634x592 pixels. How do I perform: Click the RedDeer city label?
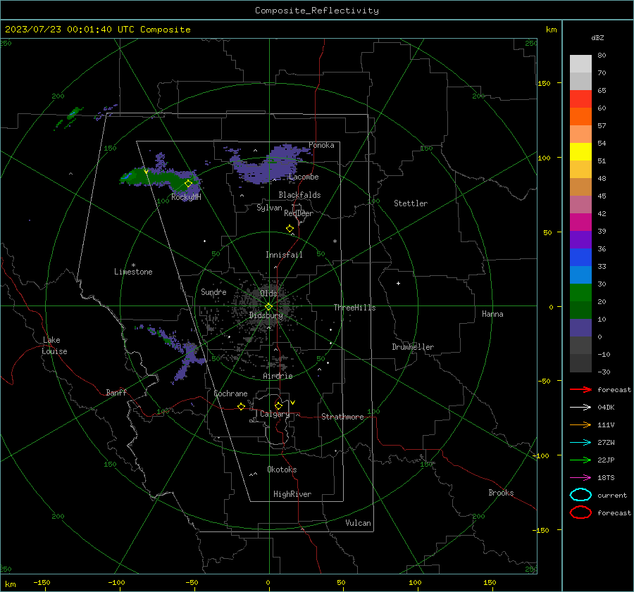299,213
